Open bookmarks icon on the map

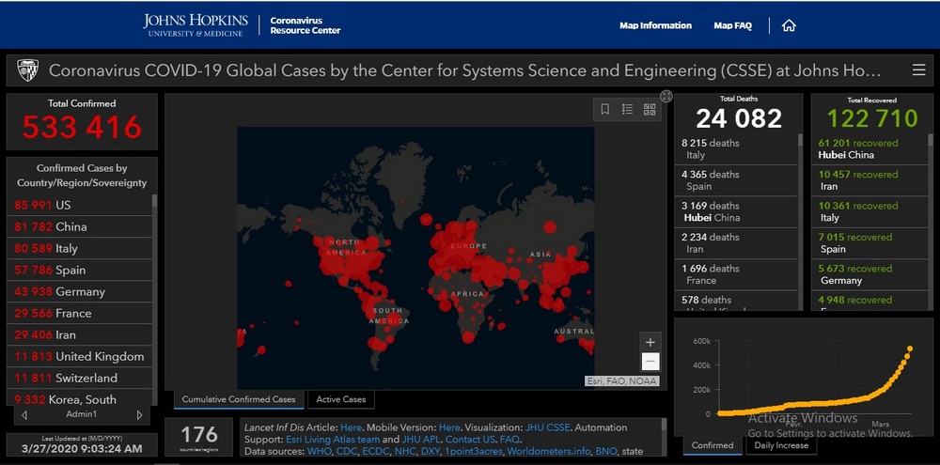pyautogui.click(x=604, y=109)
